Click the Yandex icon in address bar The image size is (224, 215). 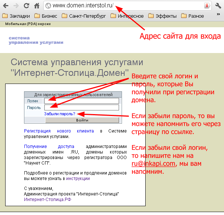pos(207,6)
